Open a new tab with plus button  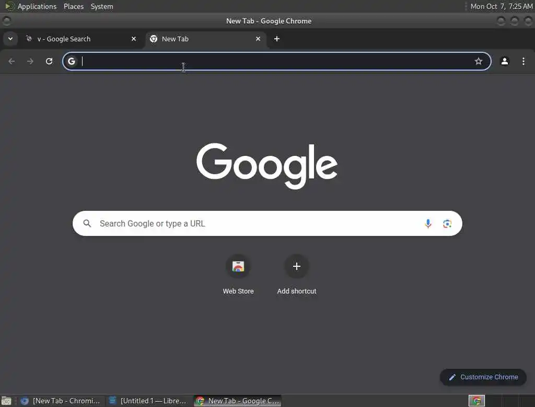click(x=277, y=39)
